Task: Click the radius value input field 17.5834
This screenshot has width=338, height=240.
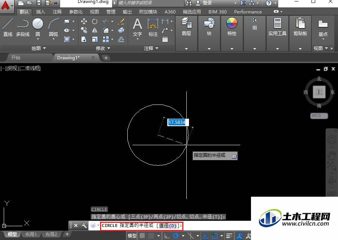Action: click(x=178, y=122)
